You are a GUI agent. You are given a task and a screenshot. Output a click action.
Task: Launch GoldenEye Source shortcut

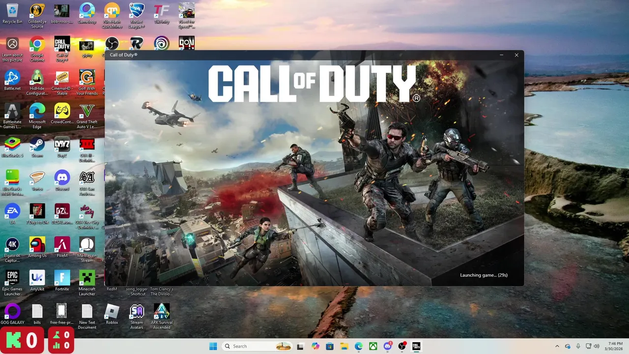pos(37,16)
